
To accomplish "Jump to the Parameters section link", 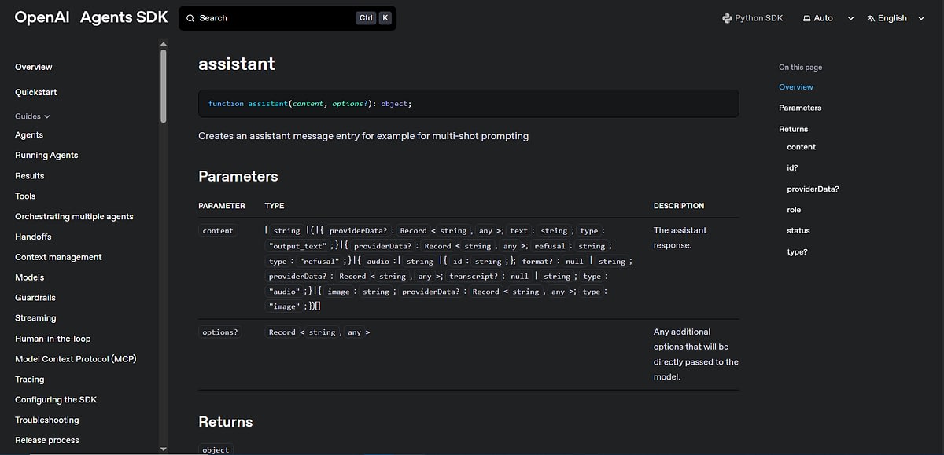I will point(801,108).
